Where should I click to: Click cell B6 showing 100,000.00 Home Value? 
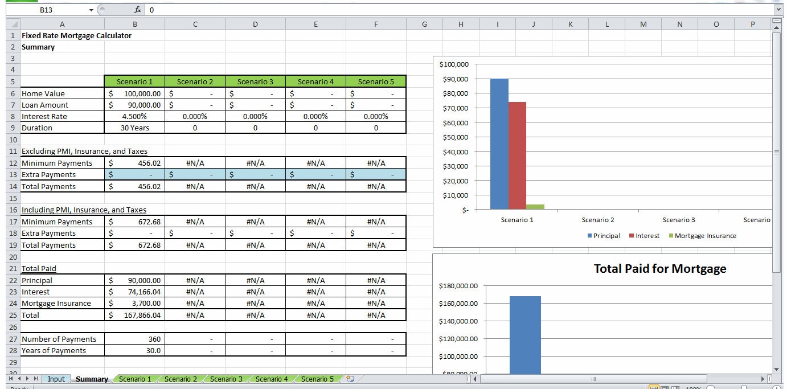[135, 93]
